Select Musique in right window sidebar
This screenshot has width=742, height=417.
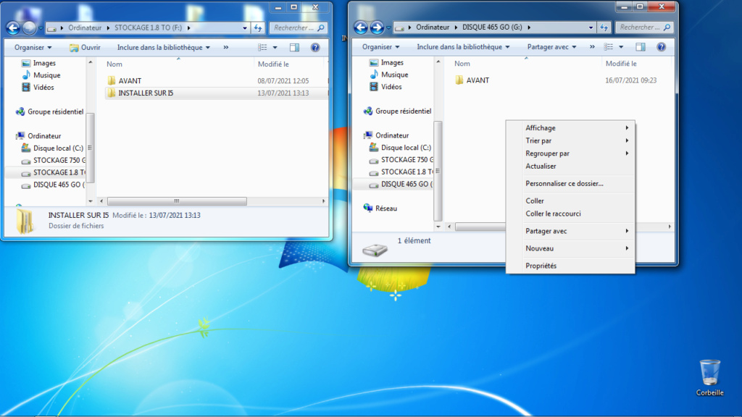click(389, 75)
